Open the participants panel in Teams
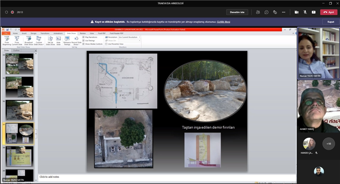Image resolution: width=340 pixels, height=184 pixels. point(258,12)
